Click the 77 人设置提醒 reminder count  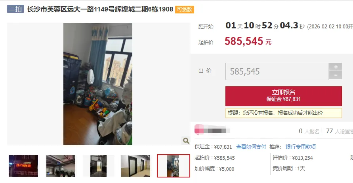click(x=340, y=131)
